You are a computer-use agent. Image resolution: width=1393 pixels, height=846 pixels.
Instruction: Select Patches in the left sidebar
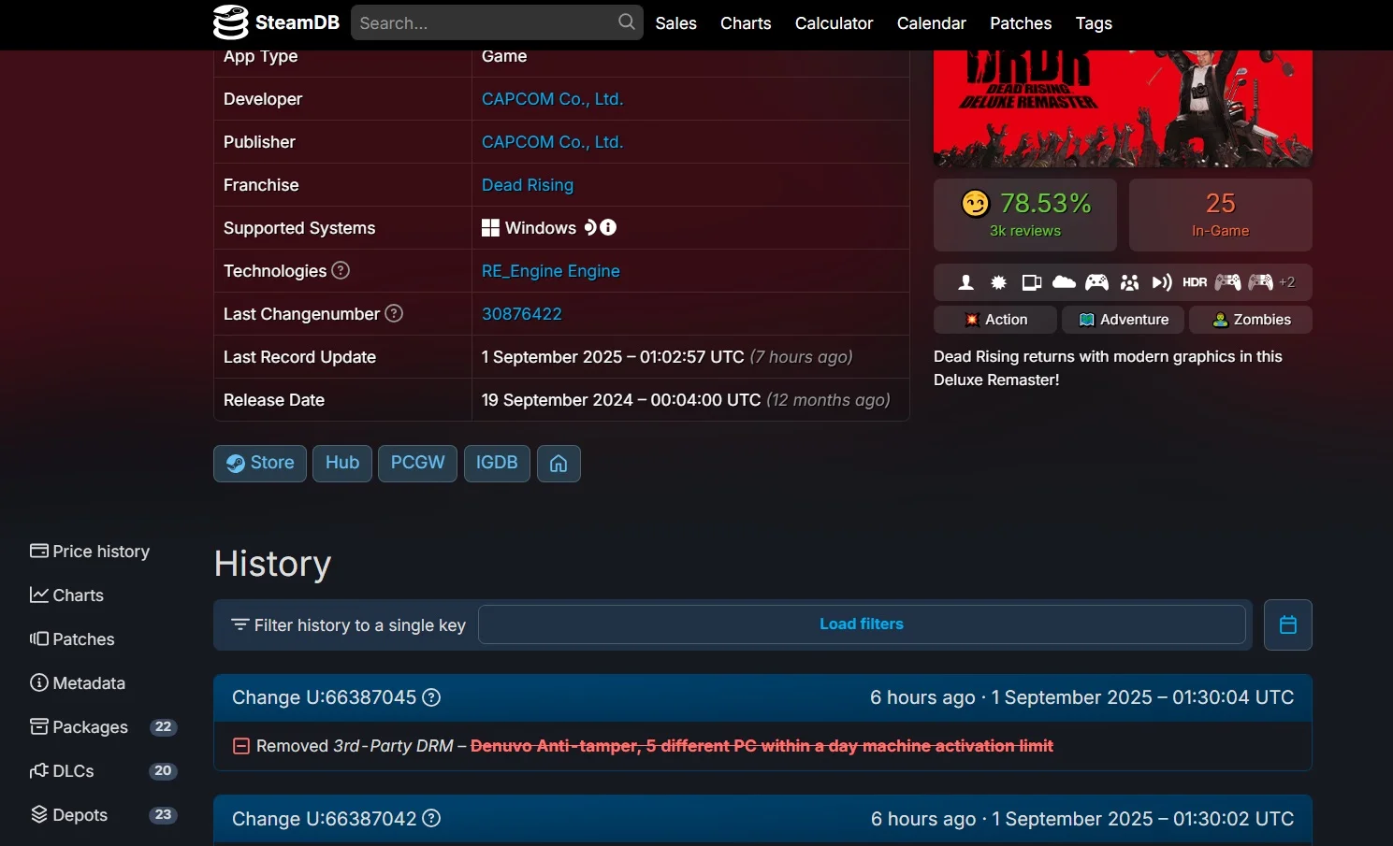[72, 639]
